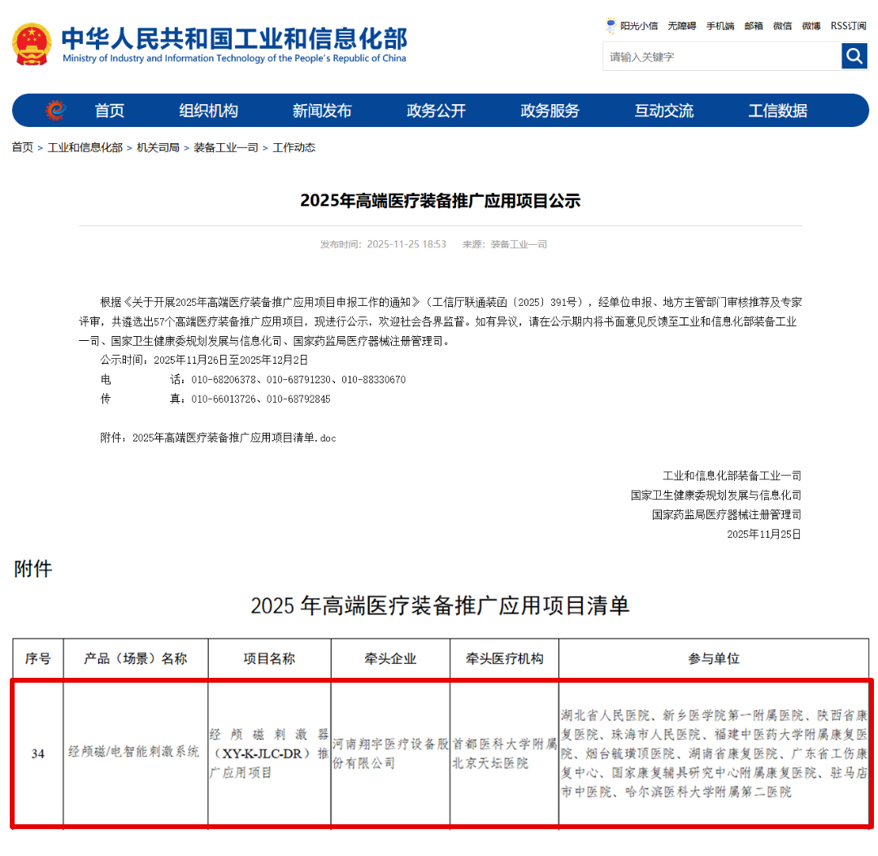
Task: Click the 经颅磁/电智能刺激系统 cell
Action: coord(134,752)
